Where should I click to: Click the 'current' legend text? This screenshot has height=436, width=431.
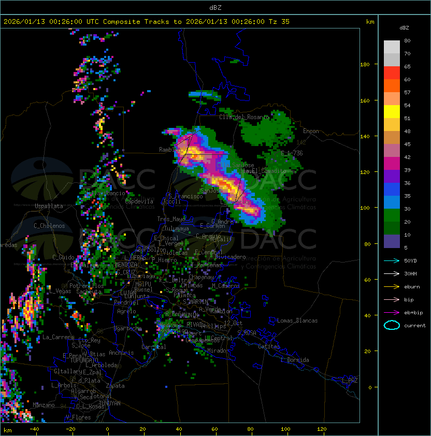415,326
